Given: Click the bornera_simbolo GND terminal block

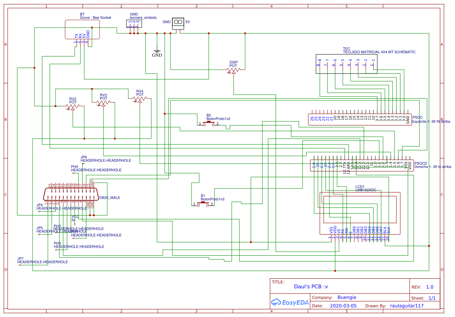Looking at the screenshot, I should pyautogui.click(x=134, y=23).
